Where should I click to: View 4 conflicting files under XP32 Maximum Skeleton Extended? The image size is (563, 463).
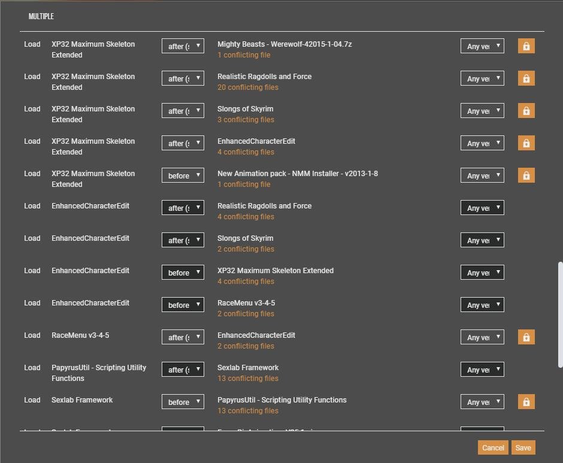point(246,282)
